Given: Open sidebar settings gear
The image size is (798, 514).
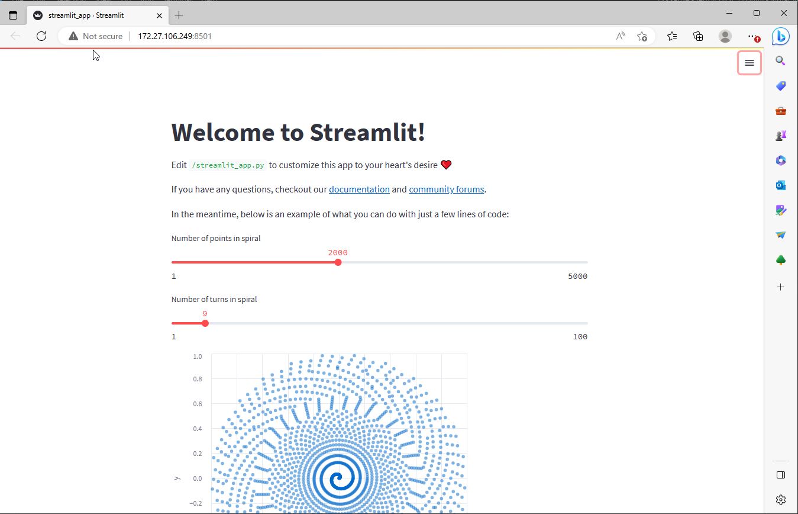Looking at the screenshot, I should pyautogui.click(x=780, y=500).
